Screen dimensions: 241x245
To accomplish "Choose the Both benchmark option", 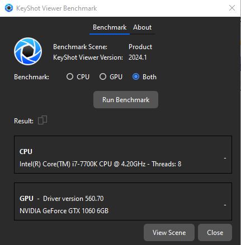I will pos(136,76).
